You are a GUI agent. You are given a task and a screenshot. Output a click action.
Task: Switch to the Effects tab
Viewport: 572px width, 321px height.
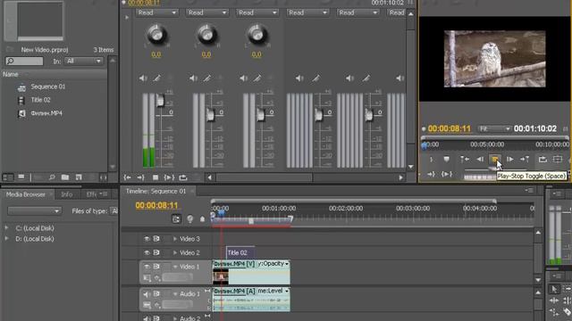91,194
